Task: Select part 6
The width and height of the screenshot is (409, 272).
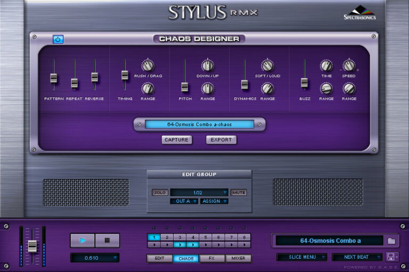Action: (218, 237)
